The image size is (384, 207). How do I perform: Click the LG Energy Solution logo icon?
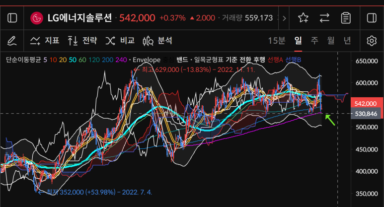[x=37, y=18]
